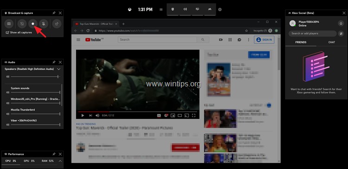The image size is (348, 169).
Task: Click YouTube search magnifier button
Action: coord(203,39)
